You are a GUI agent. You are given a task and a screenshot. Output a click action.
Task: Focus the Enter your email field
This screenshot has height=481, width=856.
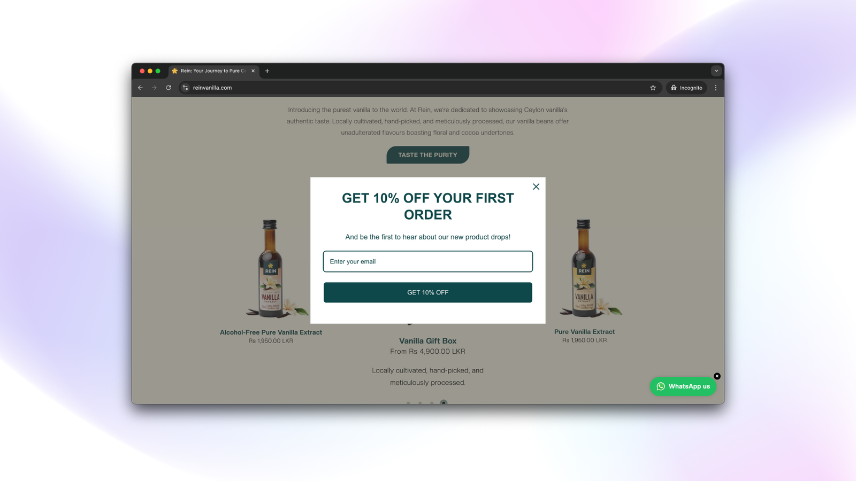pos(428,261)
